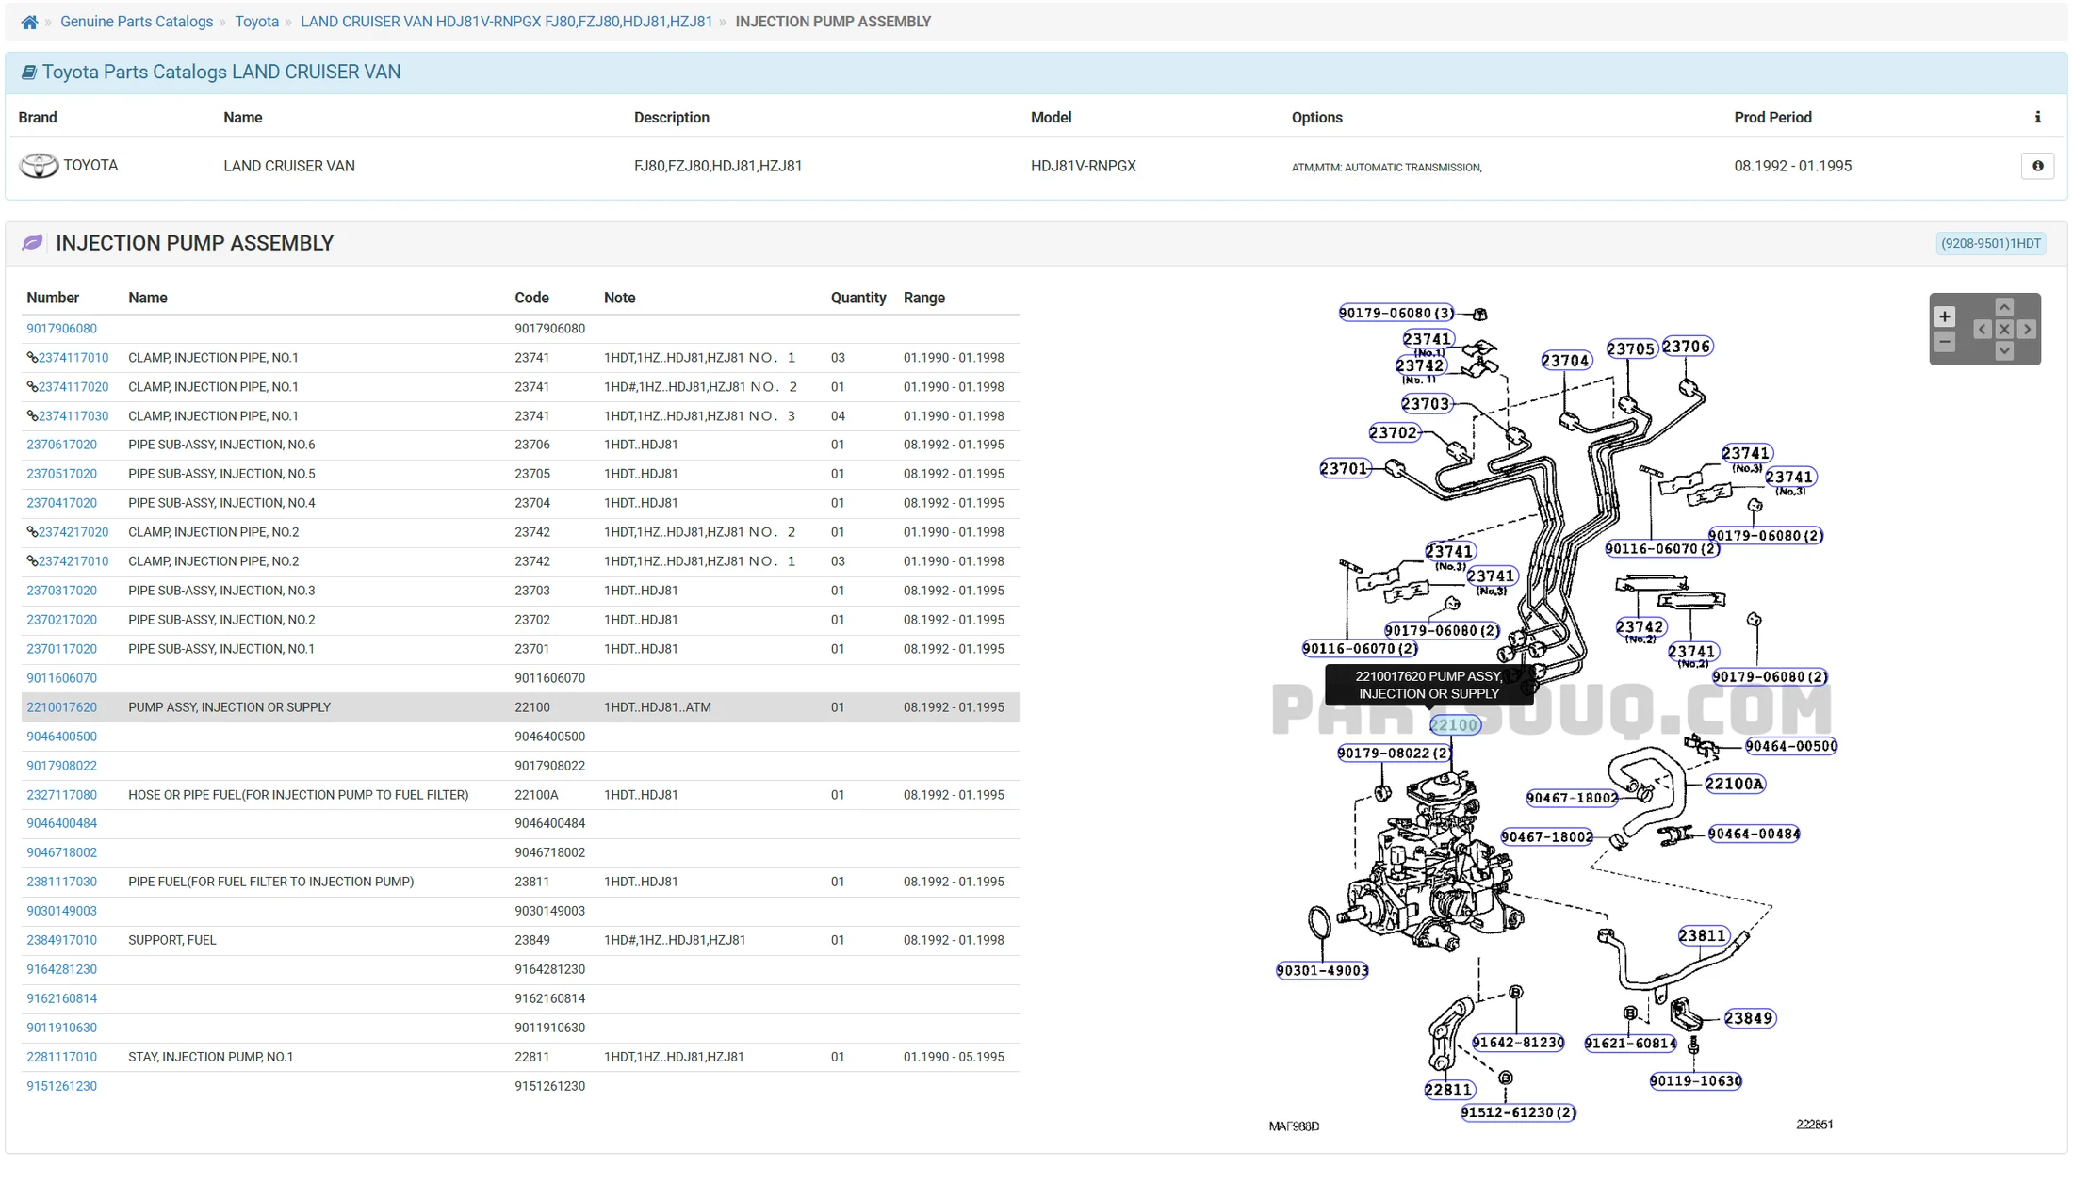The image size is (2073, 1183).
Task: Open part number 2210017620 link
Action: [x=61, y=707]
